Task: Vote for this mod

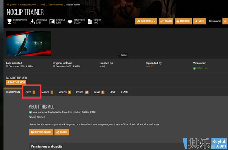Action: 200,21
